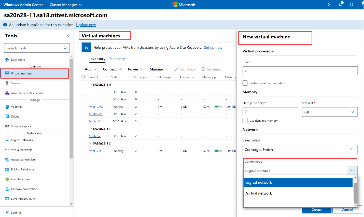Choose Virtual network in isolation list
The height and width of the screenshot is (217, 364).
(x=259, y=193)
